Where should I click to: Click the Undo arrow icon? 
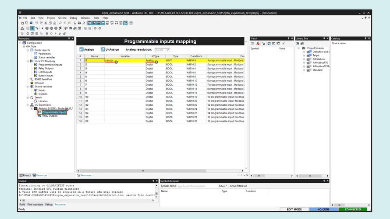[x=36, y=23]
